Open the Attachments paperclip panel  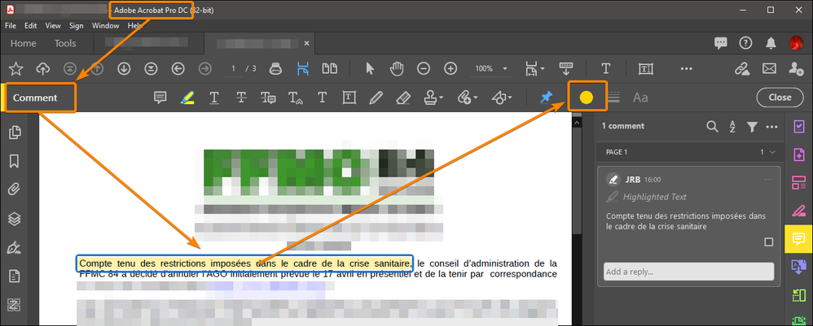click(x=15, y=190)
